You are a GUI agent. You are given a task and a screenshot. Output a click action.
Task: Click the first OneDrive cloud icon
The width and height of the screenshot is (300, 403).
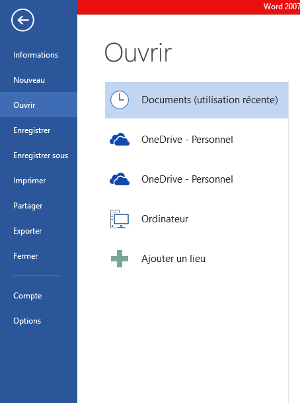120,140
